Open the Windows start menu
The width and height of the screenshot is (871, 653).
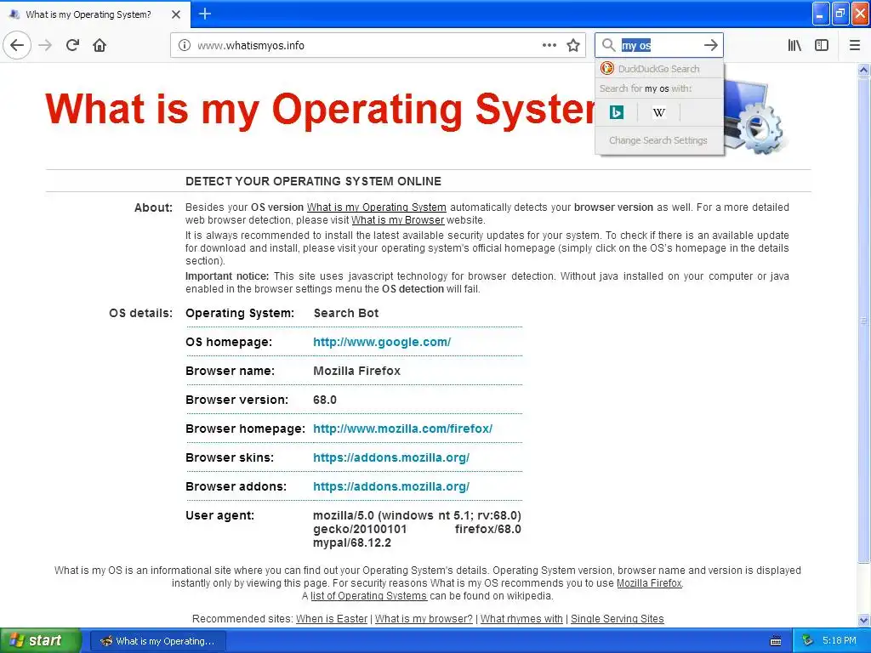[41, 641]
